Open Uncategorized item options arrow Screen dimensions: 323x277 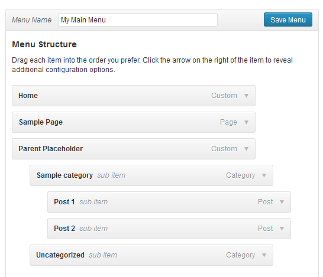tap(264, 255)
